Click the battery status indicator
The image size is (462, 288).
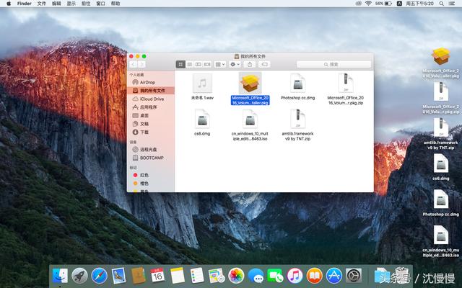[383, 4]
